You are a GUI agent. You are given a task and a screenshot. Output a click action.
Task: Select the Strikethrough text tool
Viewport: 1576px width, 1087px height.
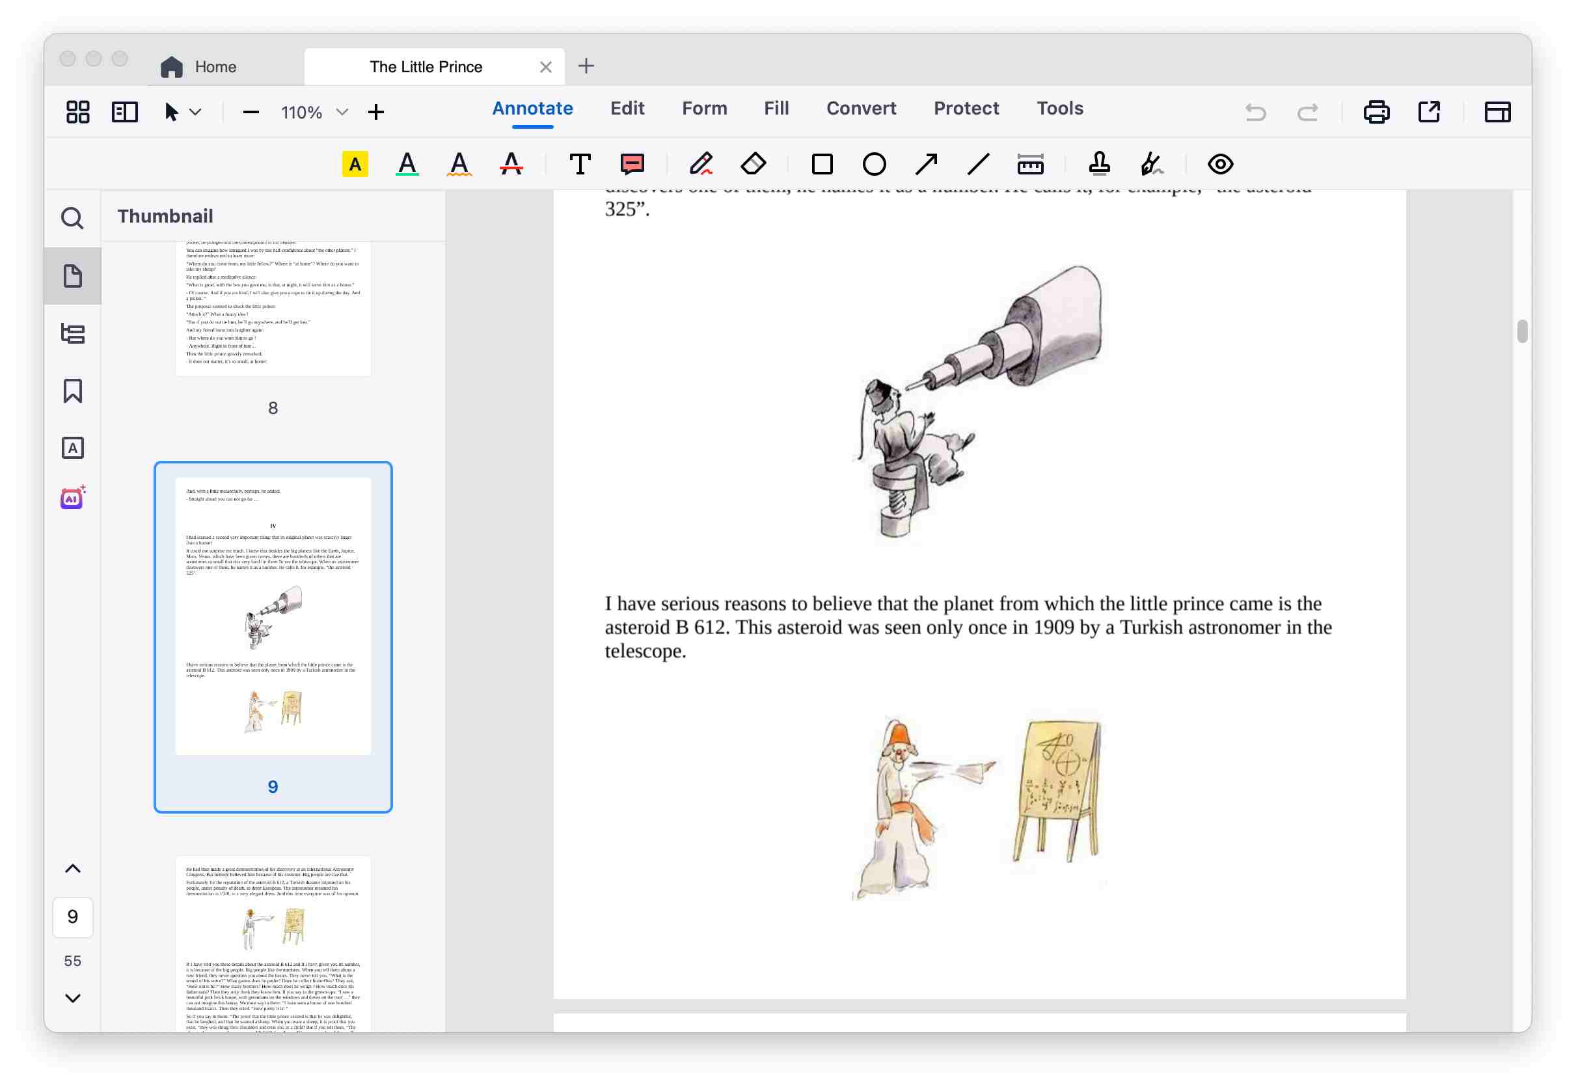coord(510,163)
